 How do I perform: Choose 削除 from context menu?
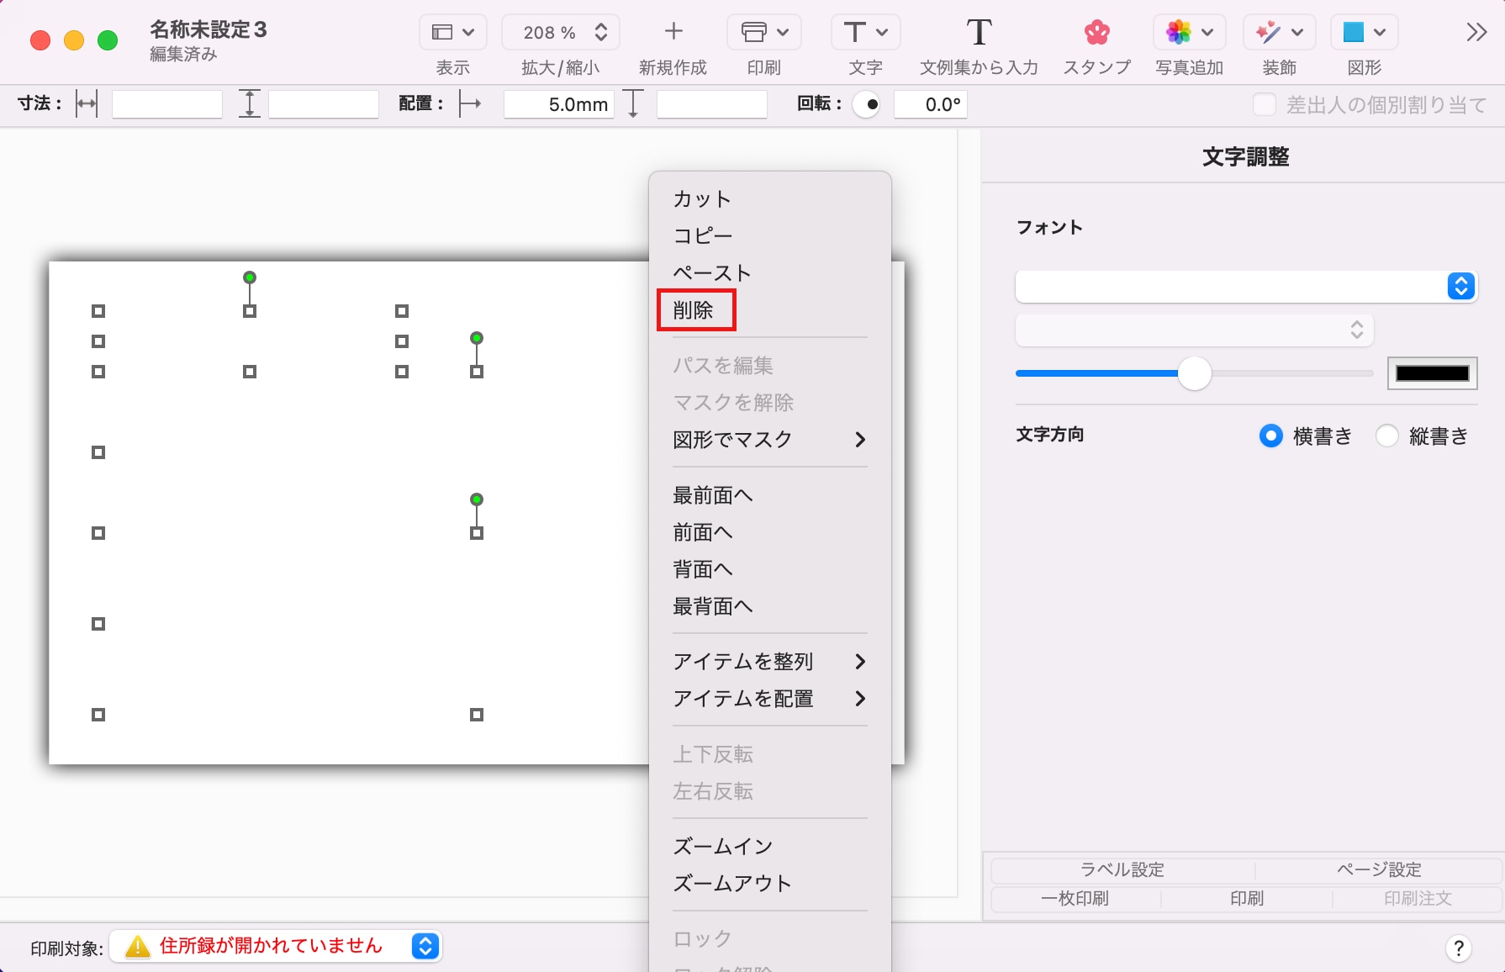[x=693, y=310]
